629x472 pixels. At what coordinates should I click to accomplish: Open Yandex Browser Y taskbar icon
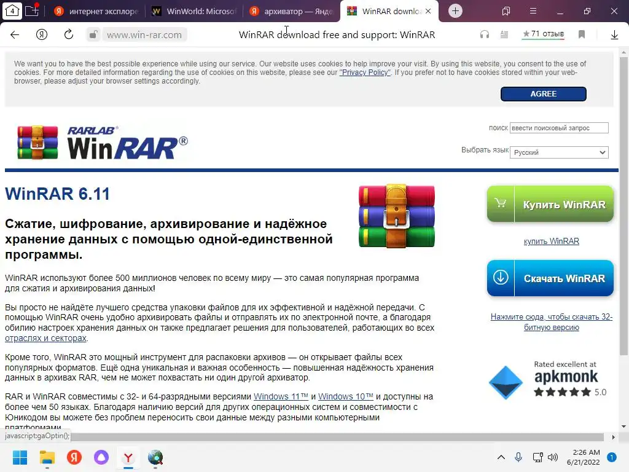point(128,457)
